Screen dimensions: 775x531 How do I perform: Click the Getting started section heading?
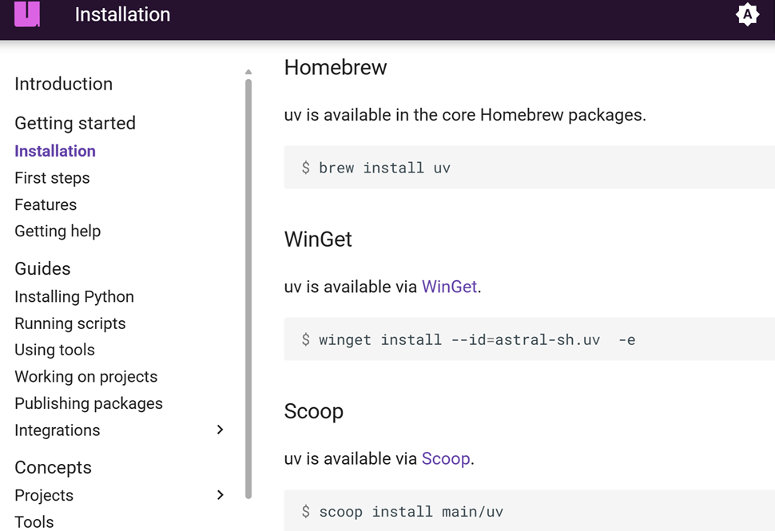point(75,123)
